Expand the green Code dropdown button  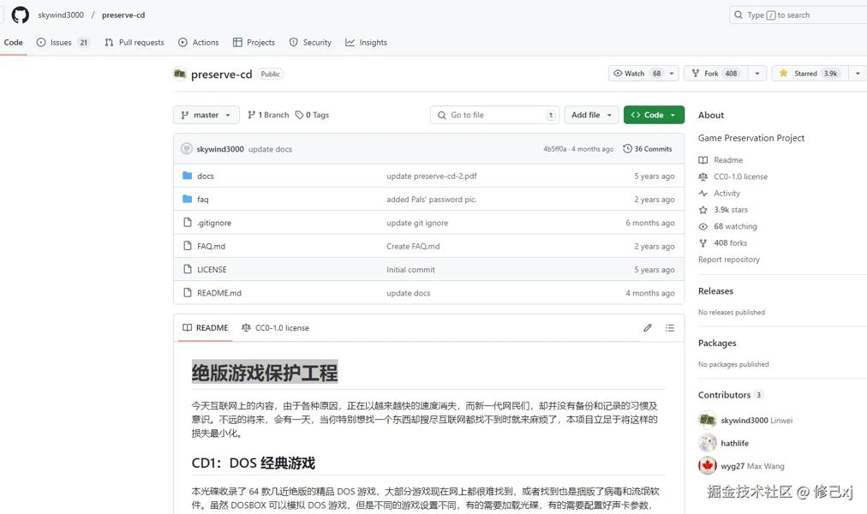click(x=654, y=115)
